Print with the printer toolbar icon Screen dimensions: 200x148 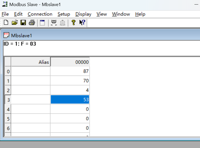pyautogui.click(x=32, y=22)
